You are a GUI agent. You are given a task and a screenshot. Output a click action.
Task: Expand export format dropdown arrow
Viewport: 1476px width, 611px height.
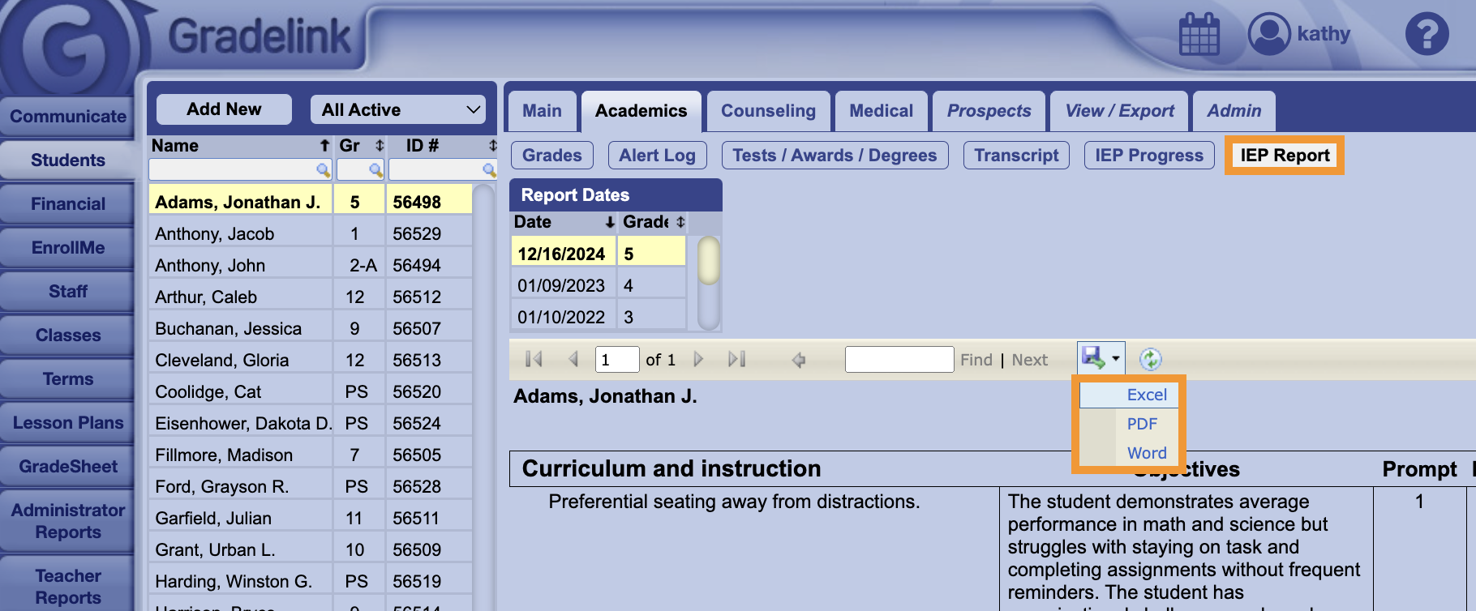(1116, 358)
